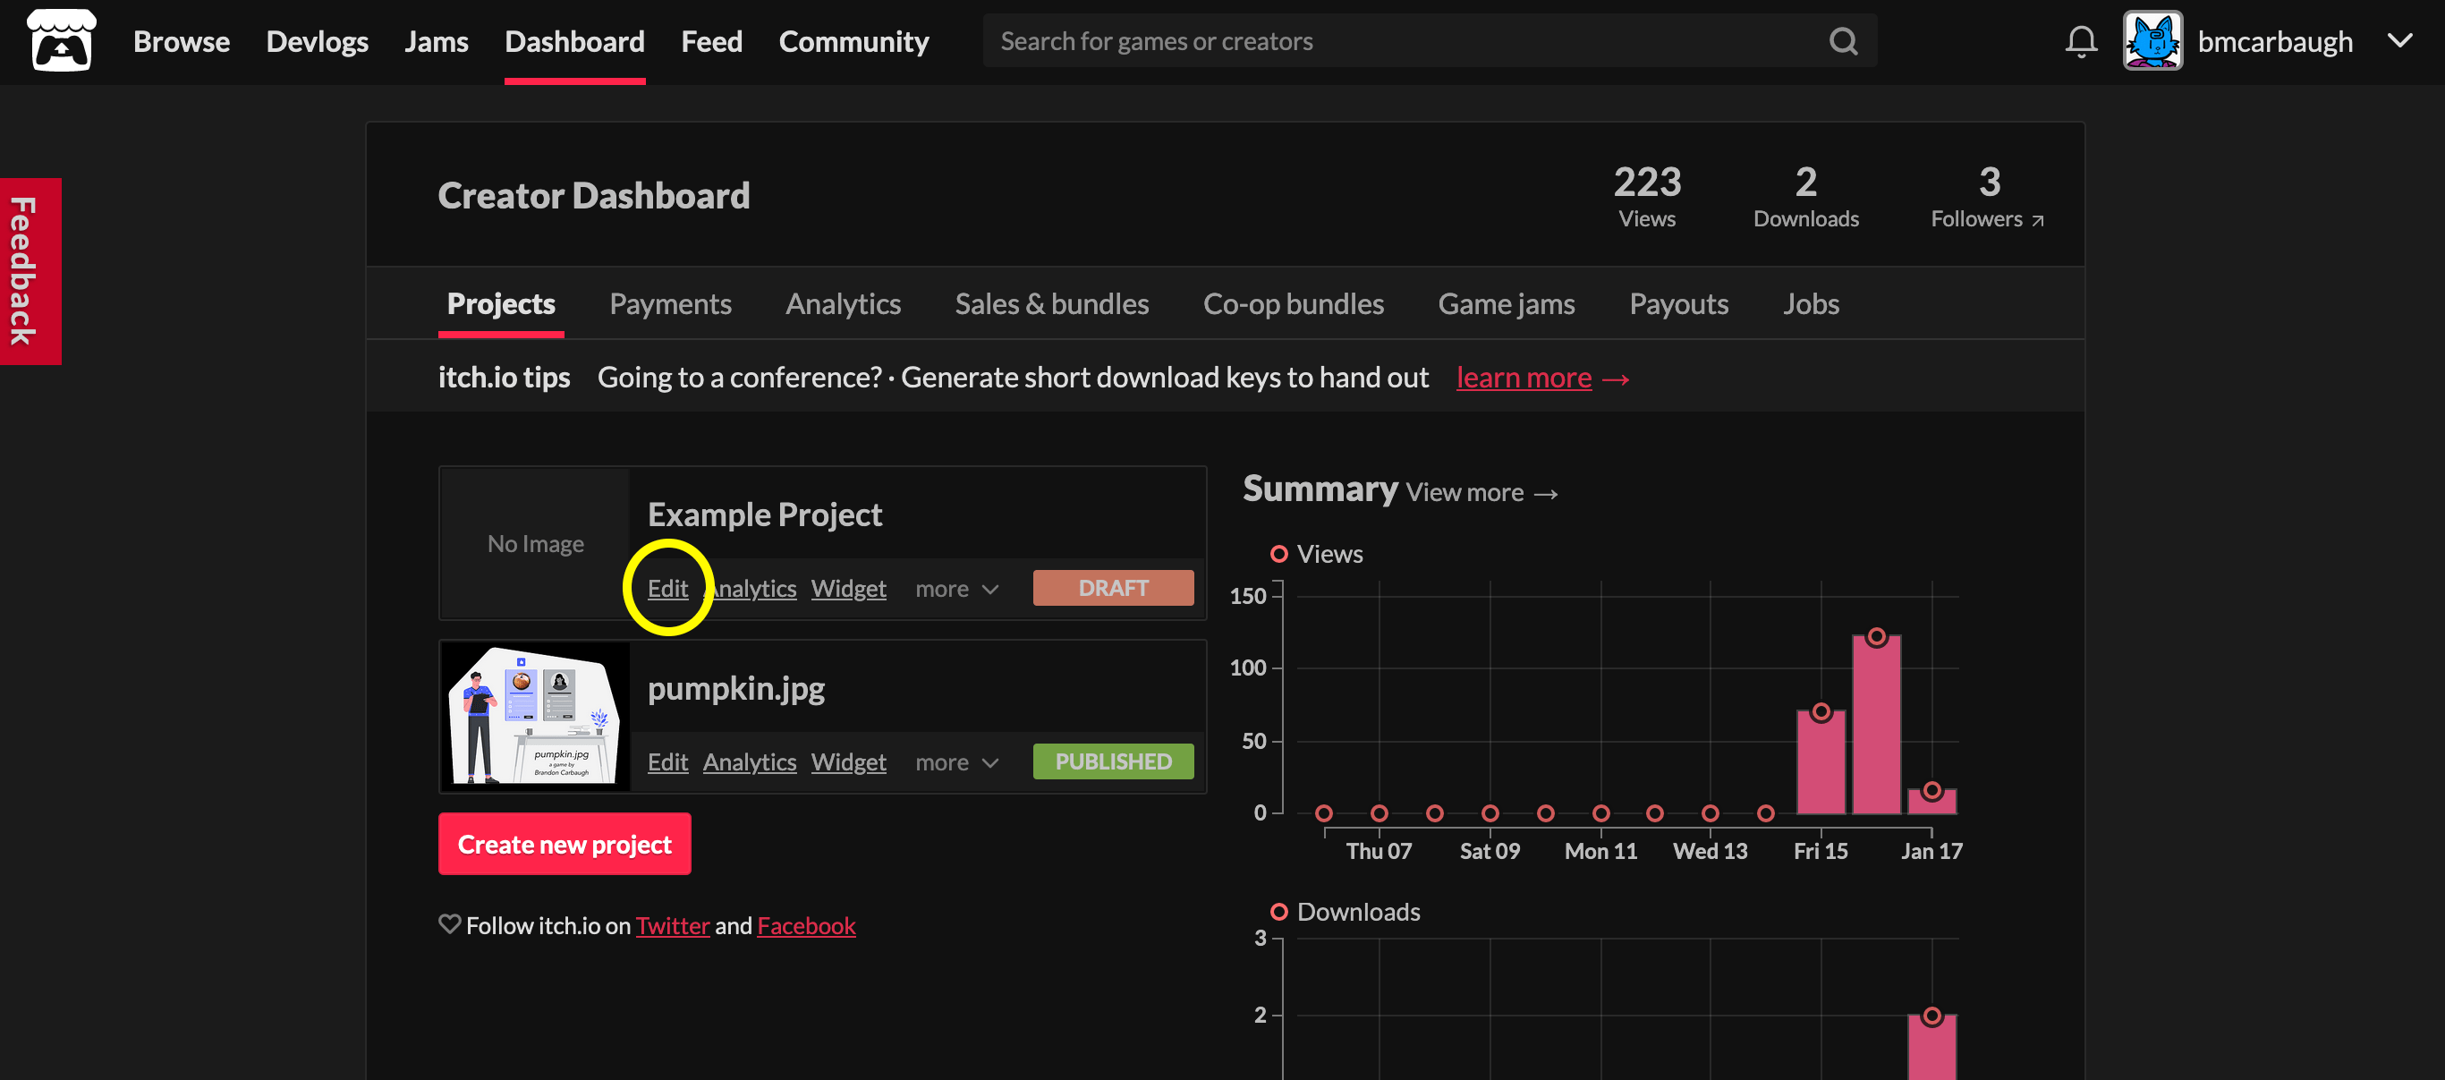This screenshot has height=1080, width=2445.
Task: Open the notification bell
Action: click(x=2081, y=40)
